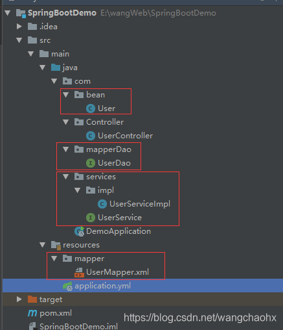The image size is (283, 330).
Task: Click the blue java source root icon
Action: (56, 68)
